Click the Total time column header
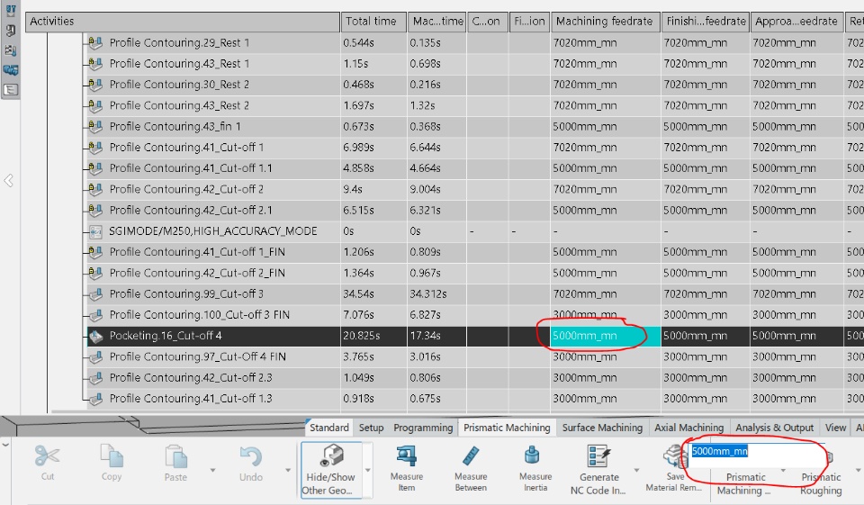The height and width of the screenshot is (505, 864). click(373, 22)
